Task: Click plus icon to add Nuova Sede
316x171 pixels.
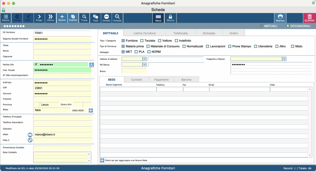Action: click(x=102, y=160)
